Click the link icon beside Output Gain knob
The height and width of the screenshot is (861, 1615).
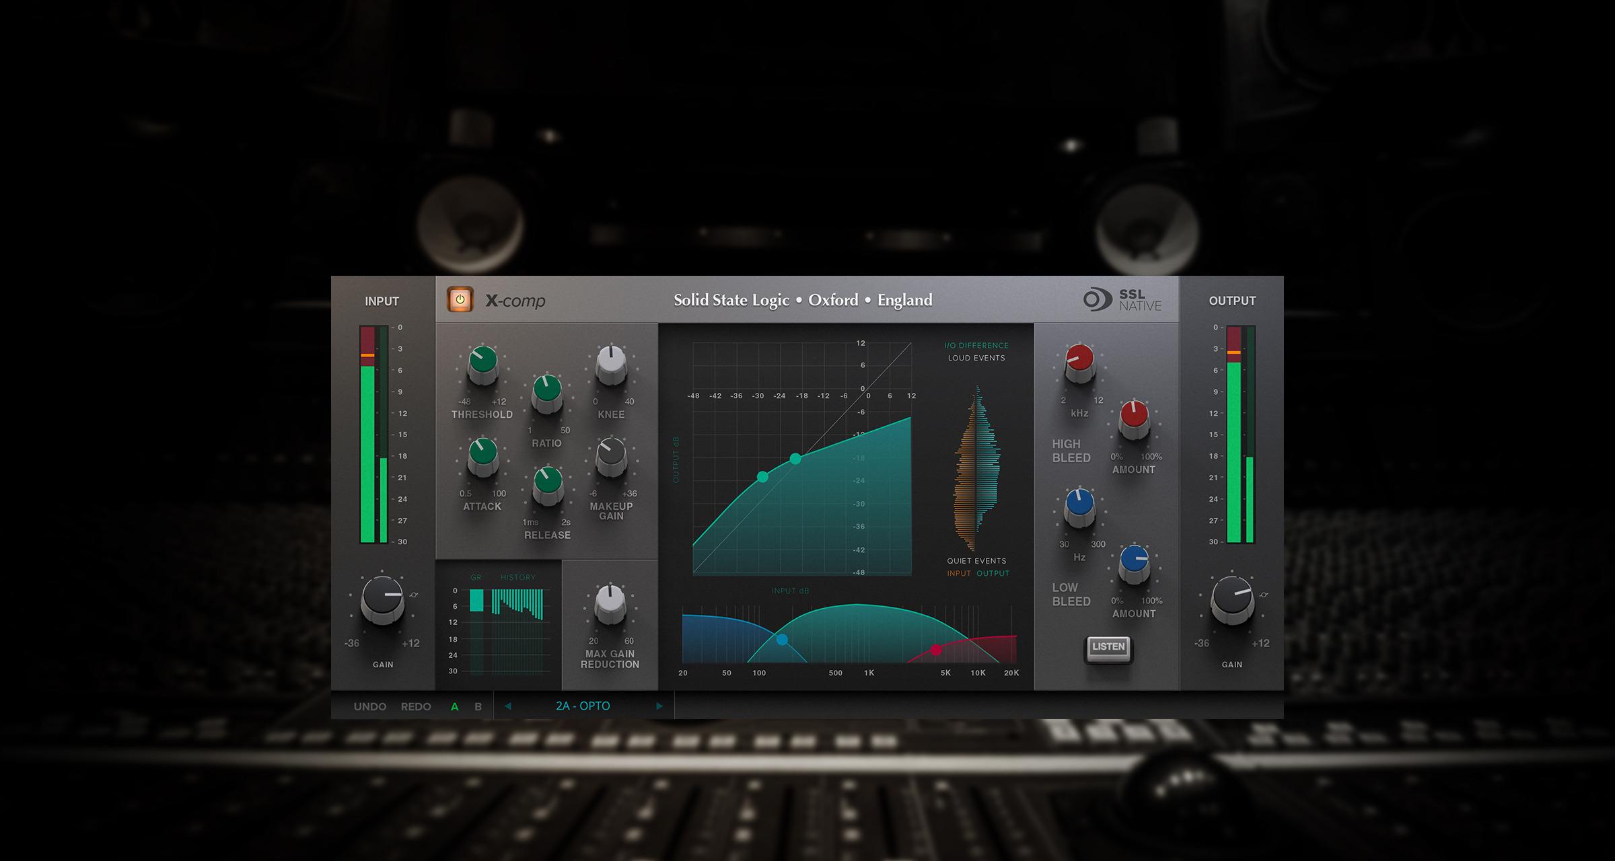pyautogui.click(x=1263, y=595)
